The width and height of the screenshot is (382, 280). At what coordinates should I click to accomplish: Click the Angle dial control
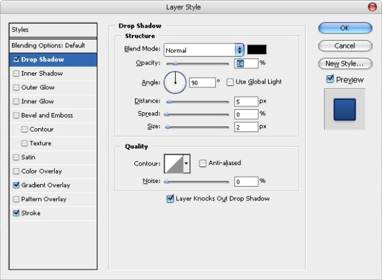click(x=175, y=83)
